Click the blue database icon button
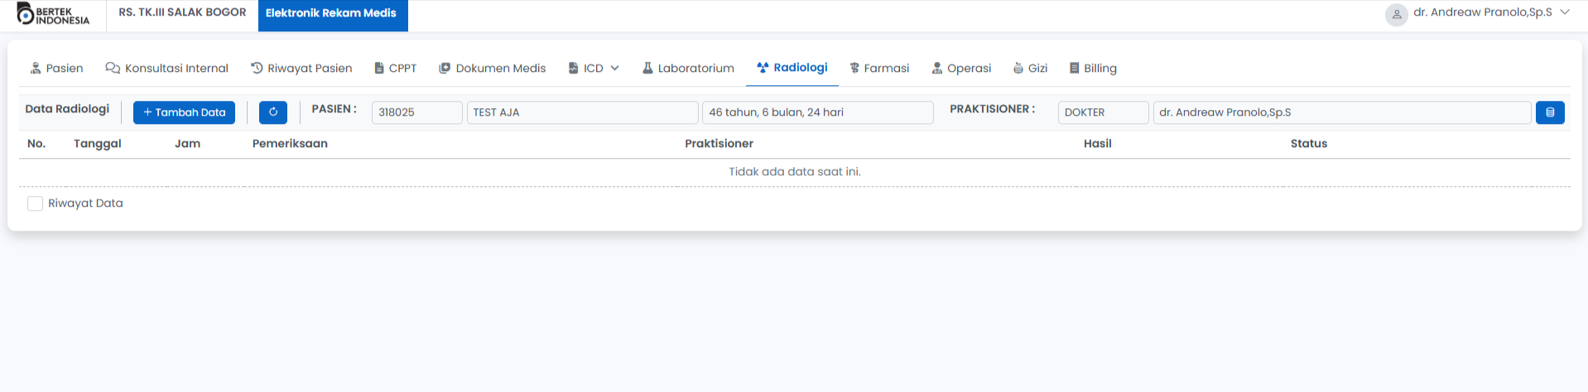This screenshot has height=392, width=1588. pyautogui.click(x=1549, y=112)
